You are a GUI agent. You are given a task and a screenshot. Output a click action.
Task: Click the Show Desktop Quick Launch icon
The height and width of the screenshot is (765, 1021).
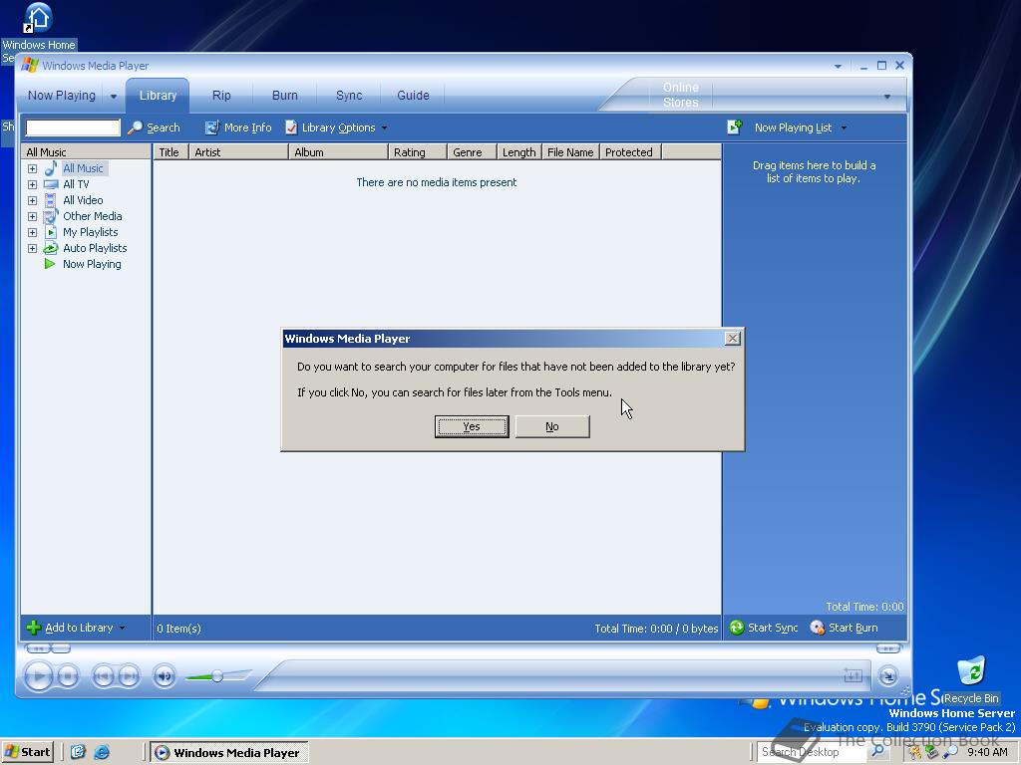78,752
